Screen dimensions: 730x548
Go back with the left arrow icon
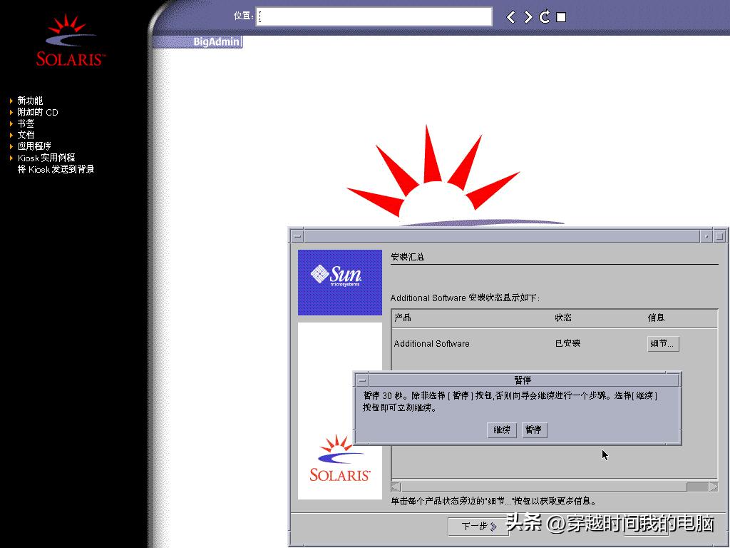tap(510, 17)
